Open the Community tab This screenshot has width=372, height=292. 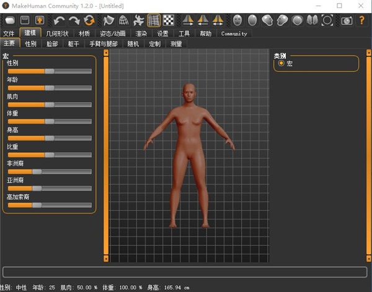click(234, 33)
